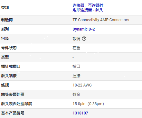Click the 制造商 row label
Image resolution: width=142 pixels, height=118 pixels.
point(7,20)
